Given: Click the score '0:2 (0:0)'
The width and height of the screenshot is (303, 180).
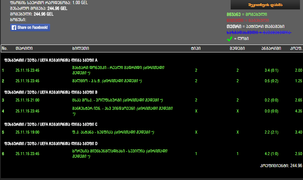Looking at the screenshot, I should click(x=271, y=100).
